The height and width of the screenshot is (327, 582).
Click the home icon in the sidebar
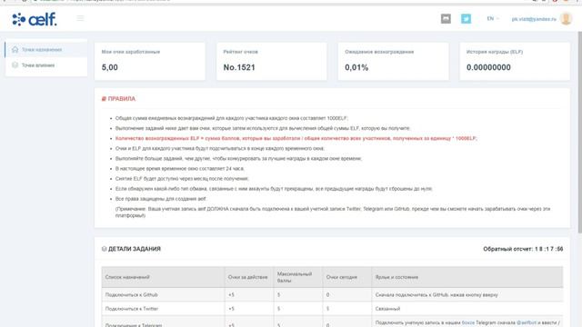(x=15, y=49)
